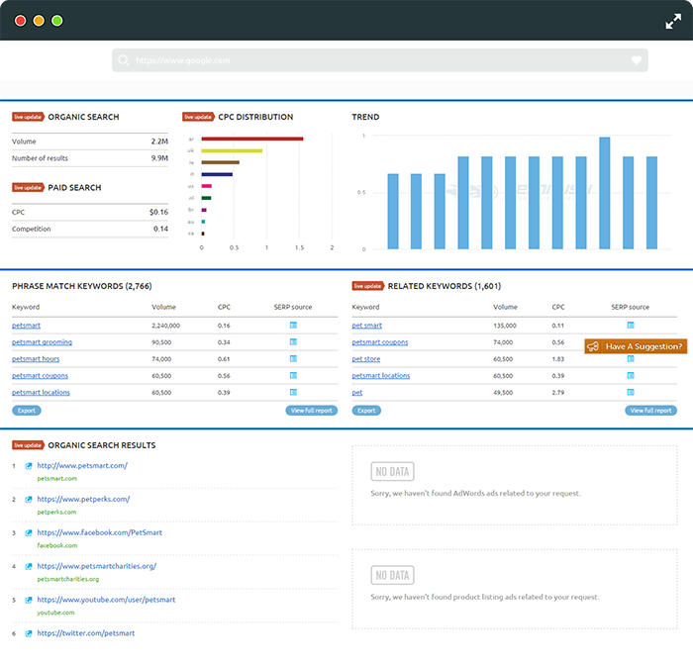Open SERP source icon for pet keyword

[631, 392]
